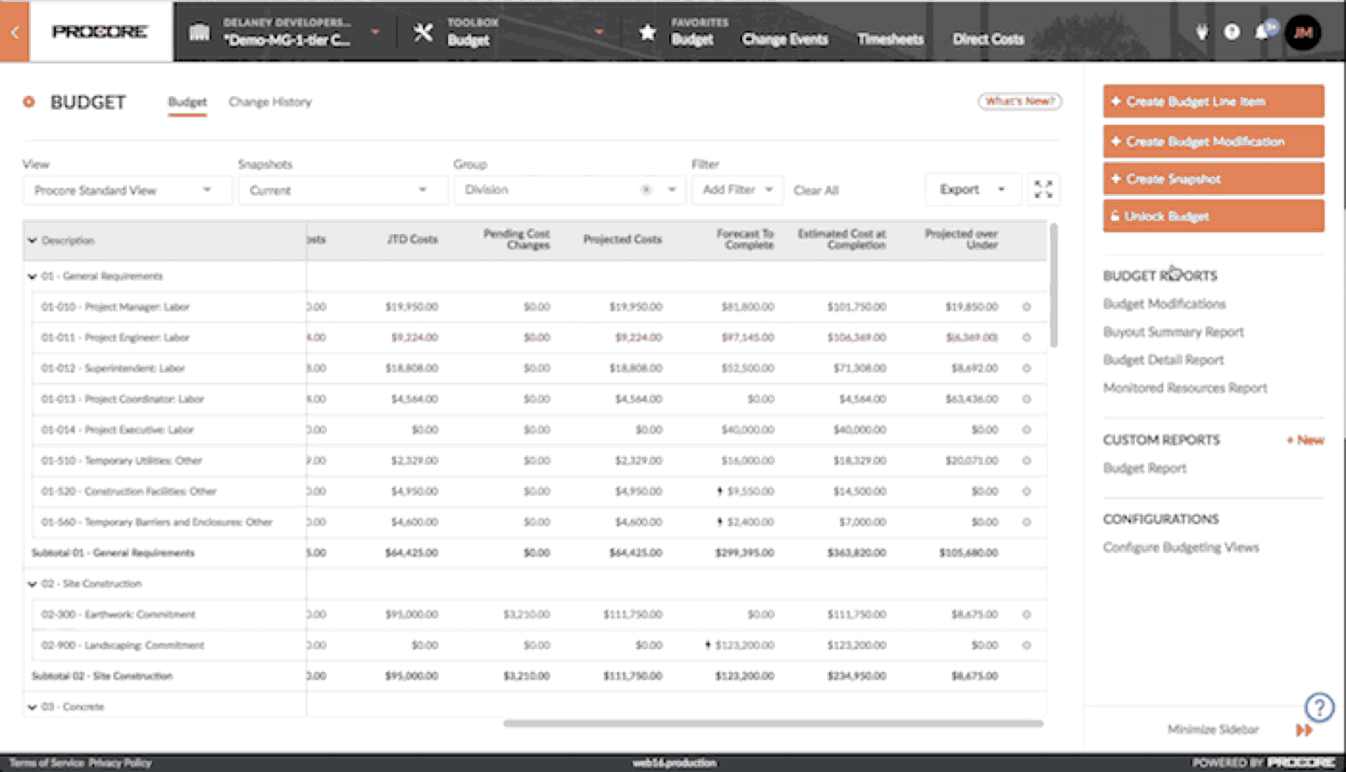Open Budget from favorites bar
This screenshot has height=772, width=1346.
click(692, 39)
